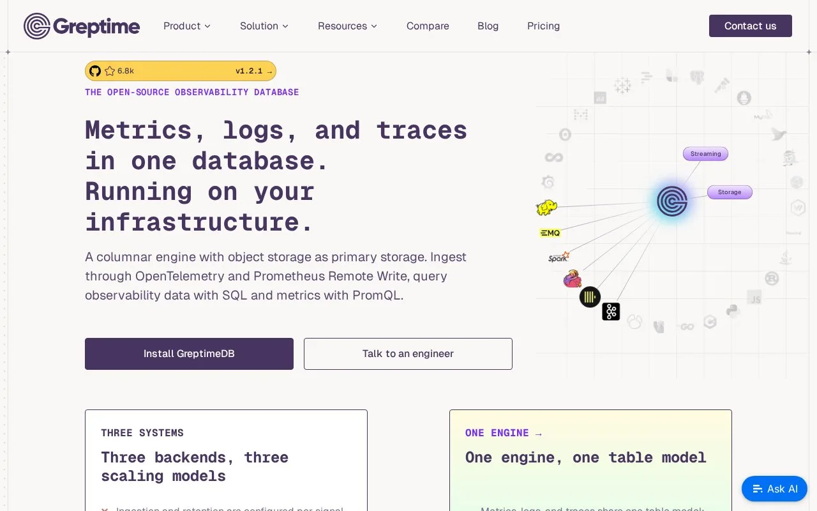Click the Apache Spark logo
This screenshot has width=817, height=511.
558,257
